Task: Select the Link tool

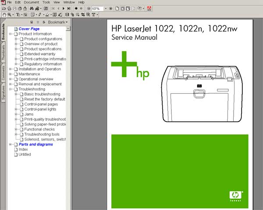Action: [72, 15]
